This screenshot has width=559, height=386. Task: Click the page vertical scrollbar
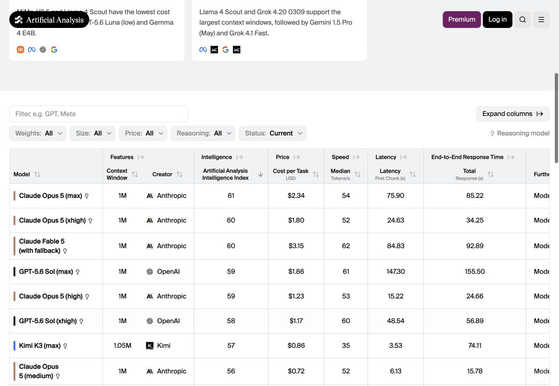click(x=556, y=118)
